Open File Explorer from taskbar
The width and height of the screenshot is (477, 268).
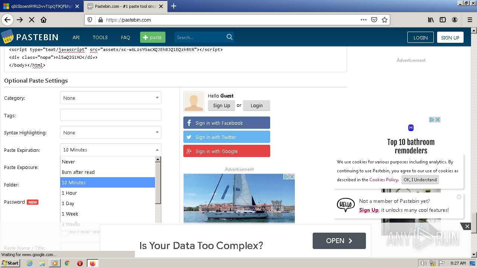[x=42, y=263]
